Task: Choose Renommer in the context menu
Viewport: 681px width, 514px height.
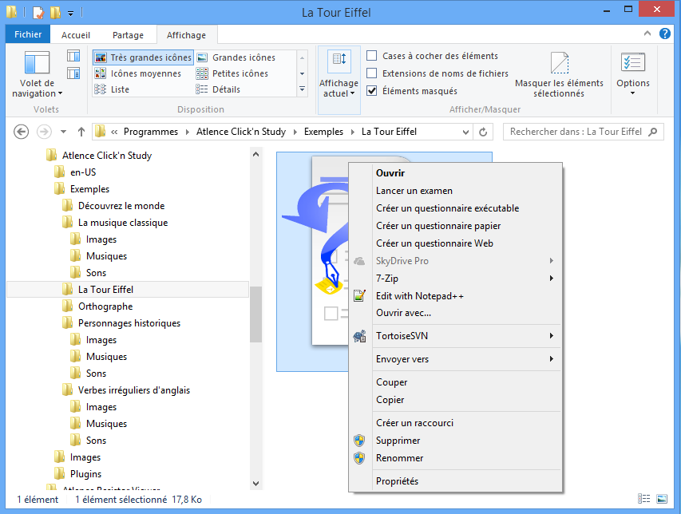Action: (455, 458)
